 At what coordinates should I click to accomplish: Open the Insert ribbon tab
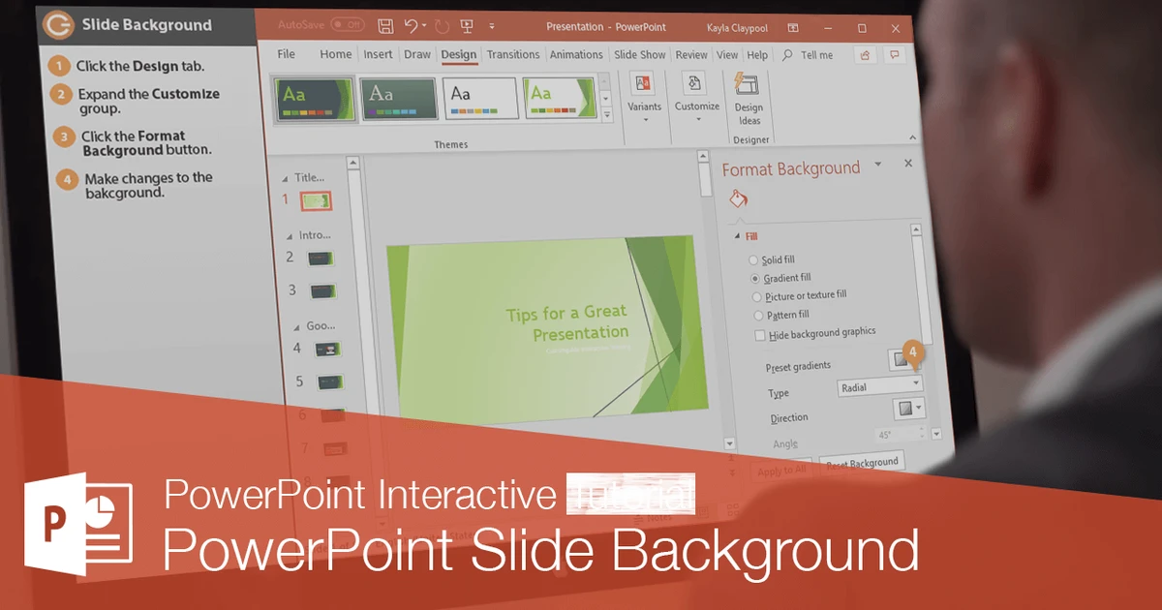378,55
